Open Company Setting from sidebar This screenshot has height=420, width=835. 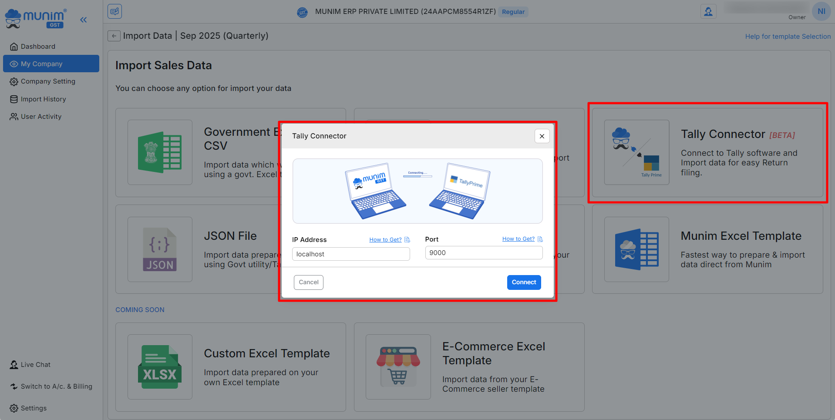click(48, 81)
